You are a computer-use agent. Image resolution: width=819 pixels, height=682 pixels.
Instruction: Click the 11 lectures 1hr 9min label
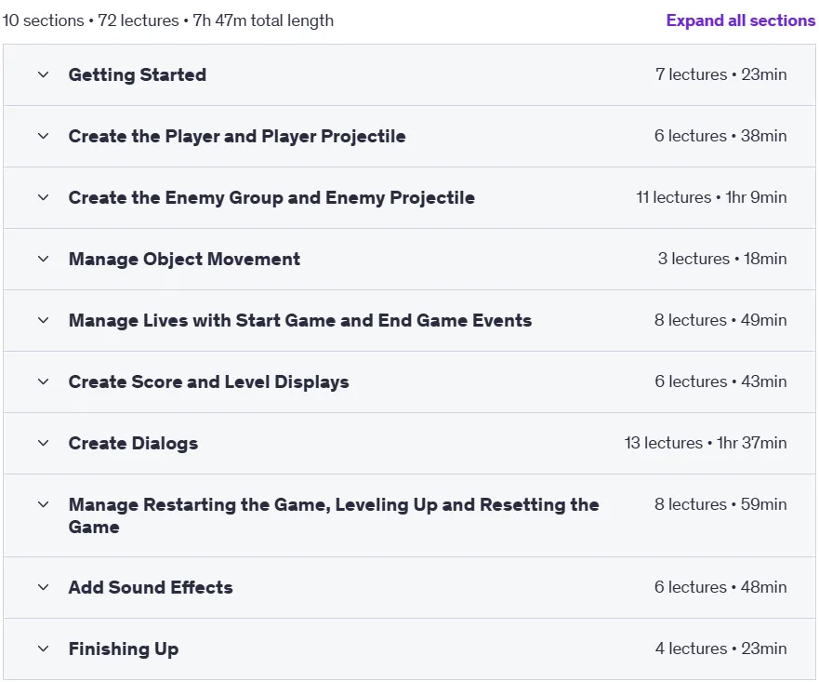pos(711,197)
